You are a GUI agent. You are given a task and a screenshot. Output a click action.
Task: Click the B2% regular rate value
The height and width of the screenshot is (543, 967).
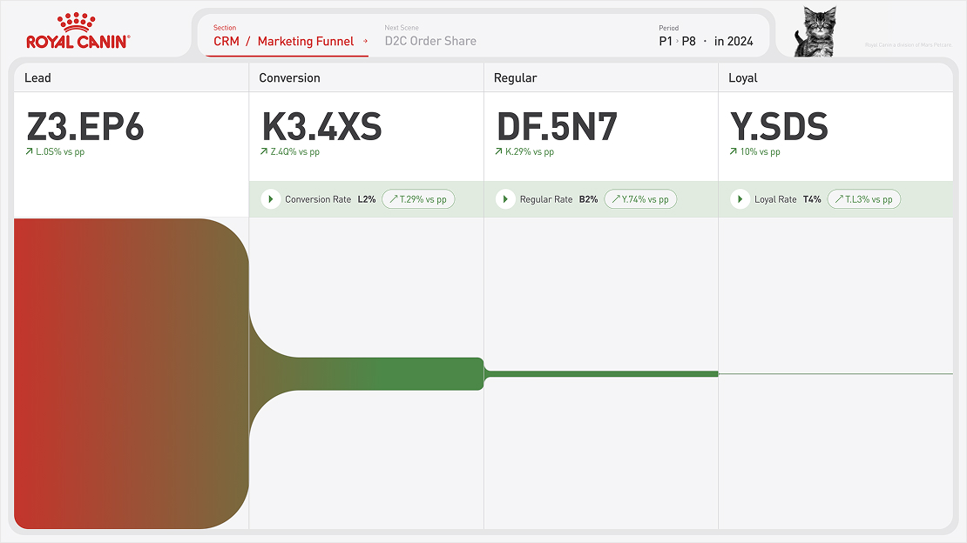[x=588, y=199]
